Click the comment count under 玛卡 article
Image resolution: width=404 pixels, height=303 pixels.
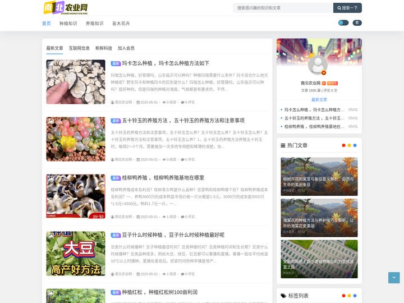188,102
